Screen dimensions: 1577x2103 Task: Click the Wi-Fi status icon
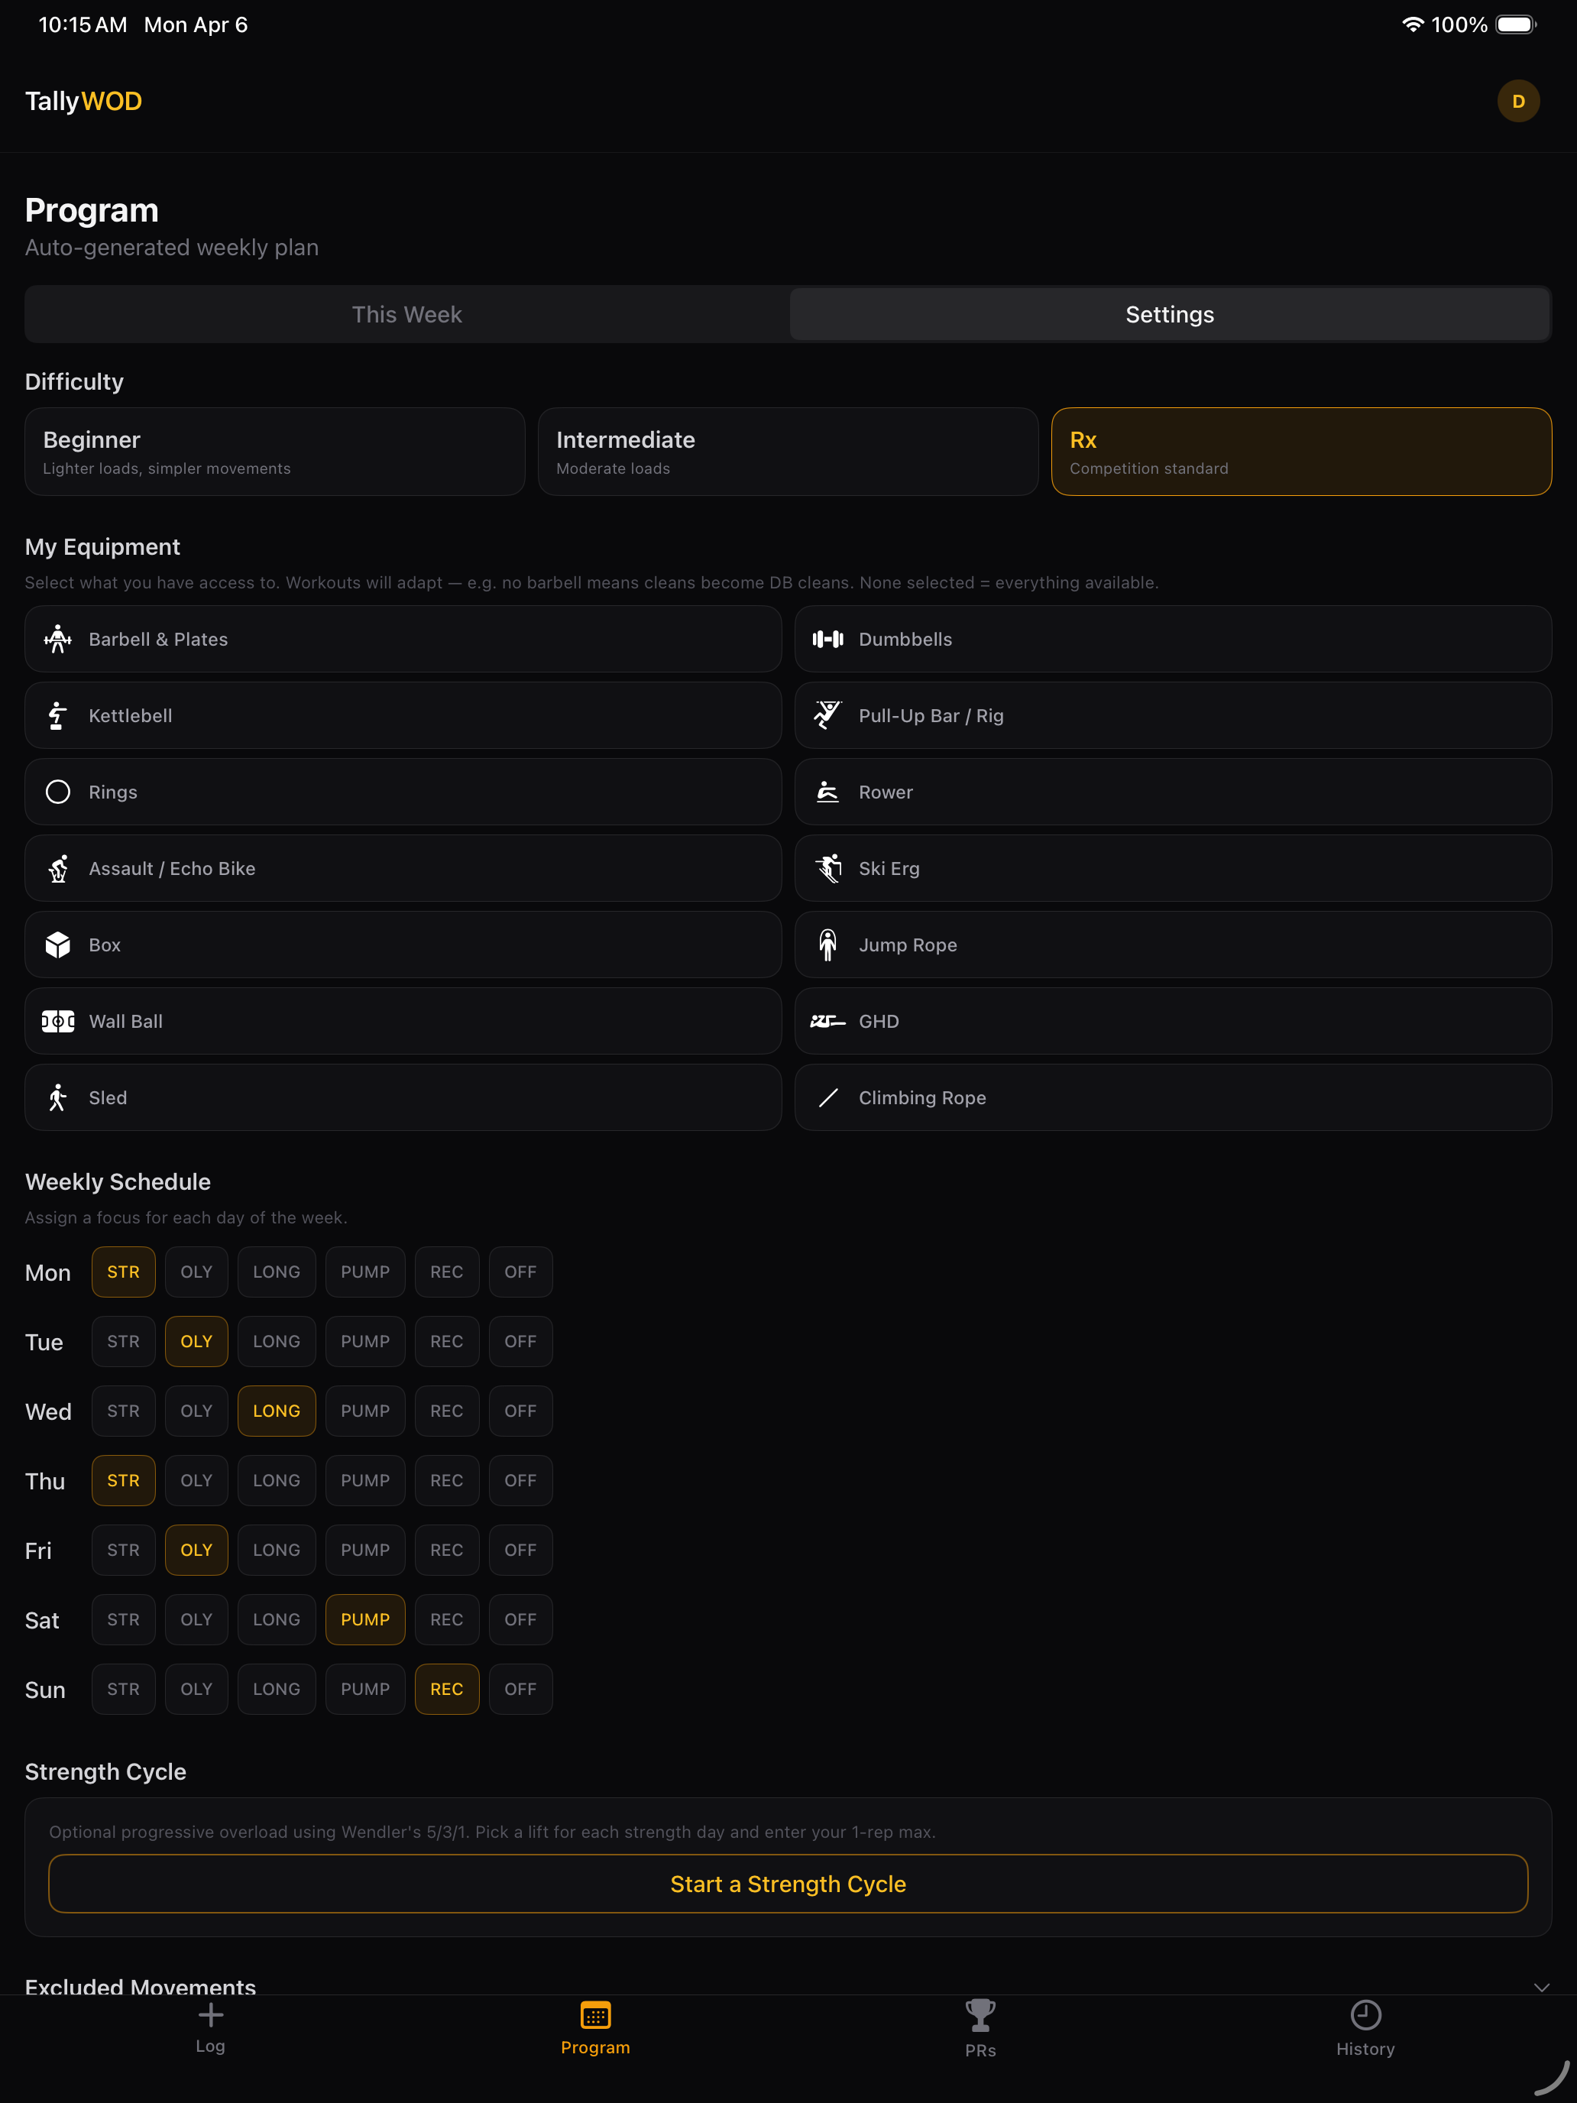[1413, 24]
